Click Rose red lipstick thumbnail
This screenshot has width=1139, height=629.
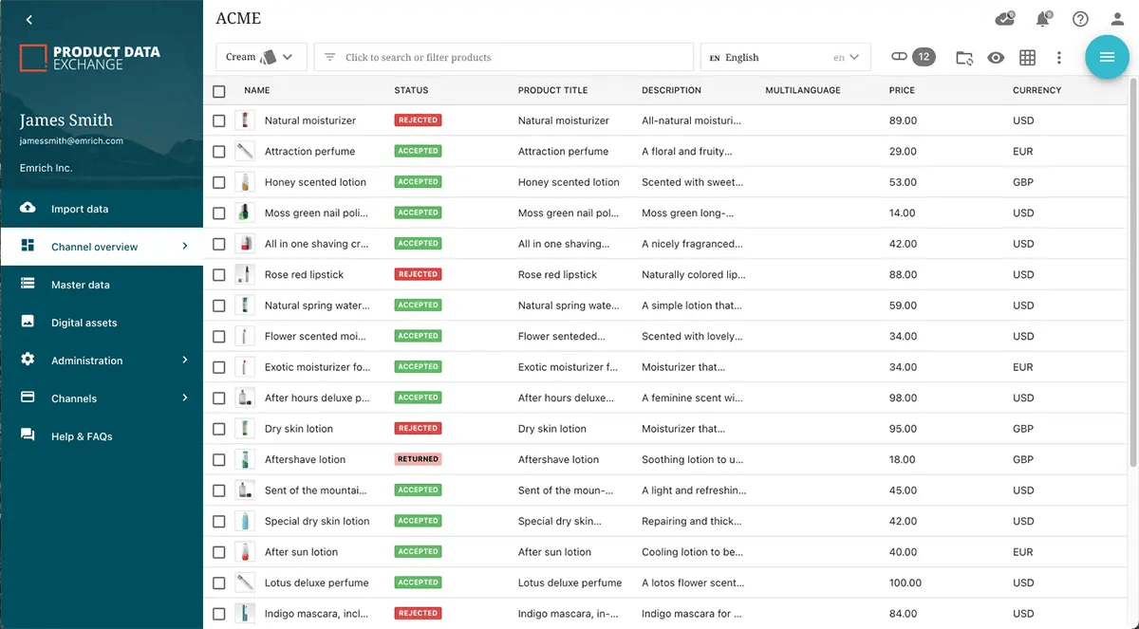[245, 274]
